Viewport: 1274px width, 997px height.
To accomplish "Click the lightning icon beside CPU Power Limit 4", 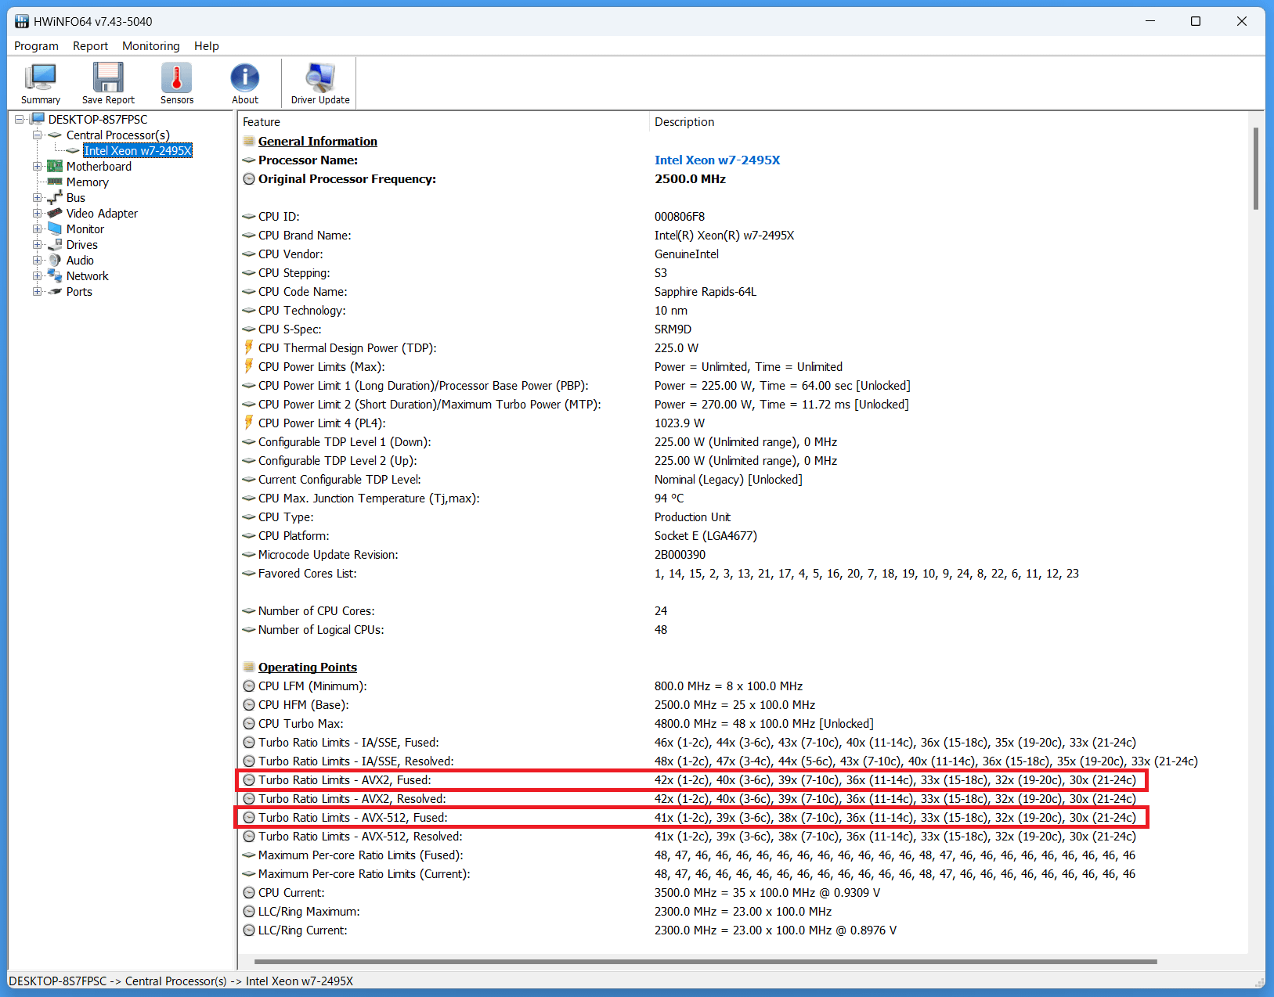I will 249,423.
